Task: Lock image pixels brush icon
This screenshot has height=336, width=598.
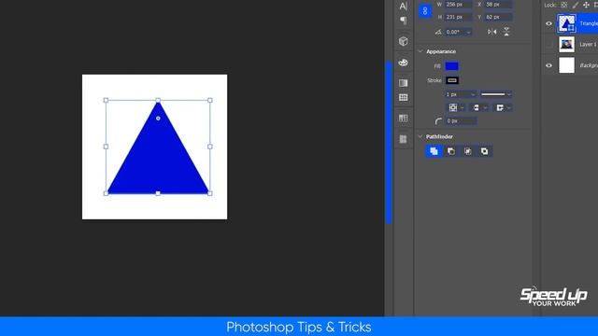Action: (x=576, y=5)
